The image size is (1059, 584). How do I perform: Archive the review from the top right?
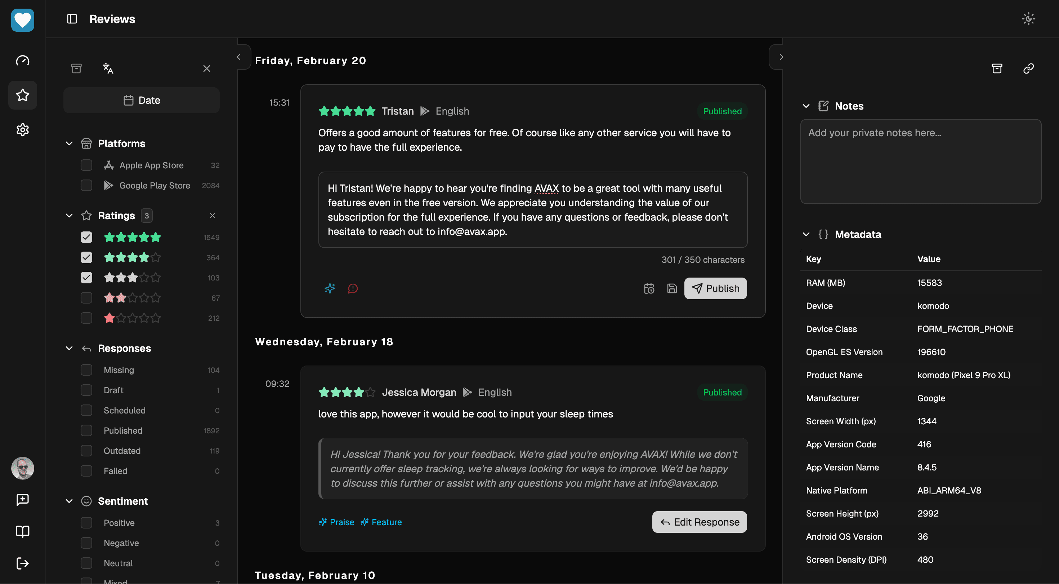pyautogui.click(x=997, y=68)
